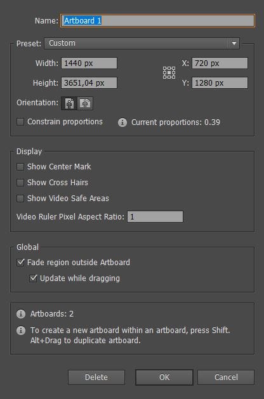Click info icon next to Artboards: 2

tap(21, 314)
